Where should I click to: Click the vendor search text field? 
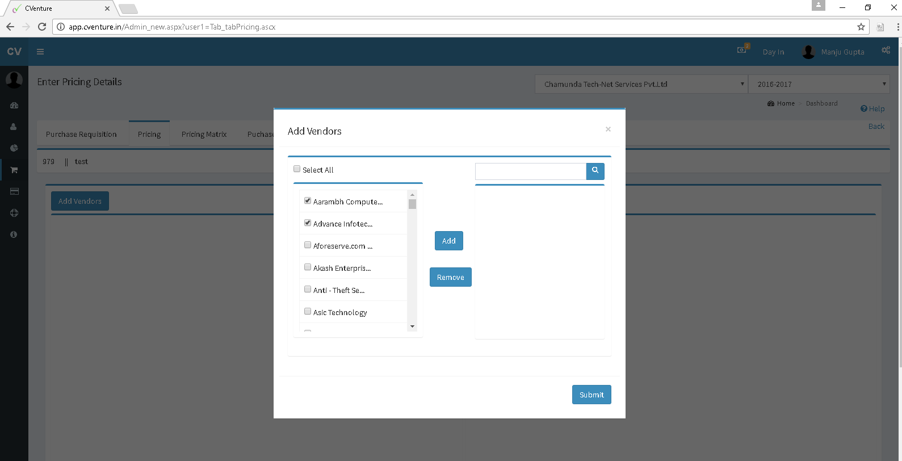pyautogui.click(x=530, y=171)
